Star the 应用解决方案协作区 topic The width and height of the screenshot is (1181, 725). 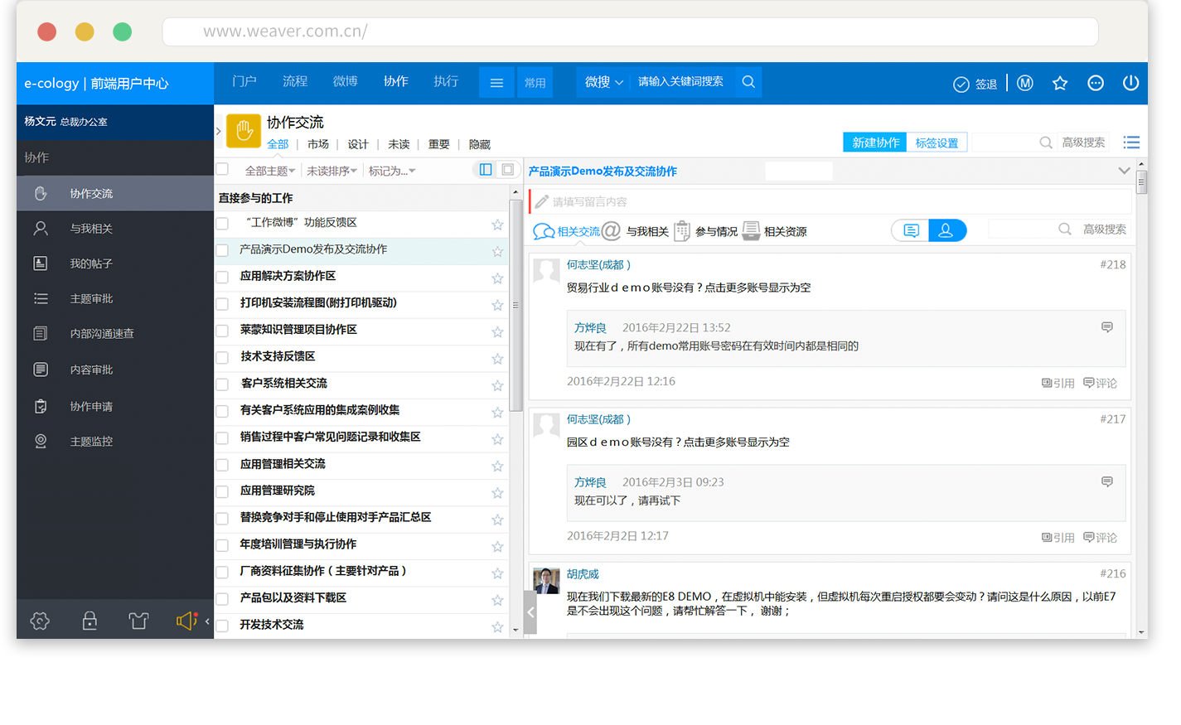(x=497, y=278)
